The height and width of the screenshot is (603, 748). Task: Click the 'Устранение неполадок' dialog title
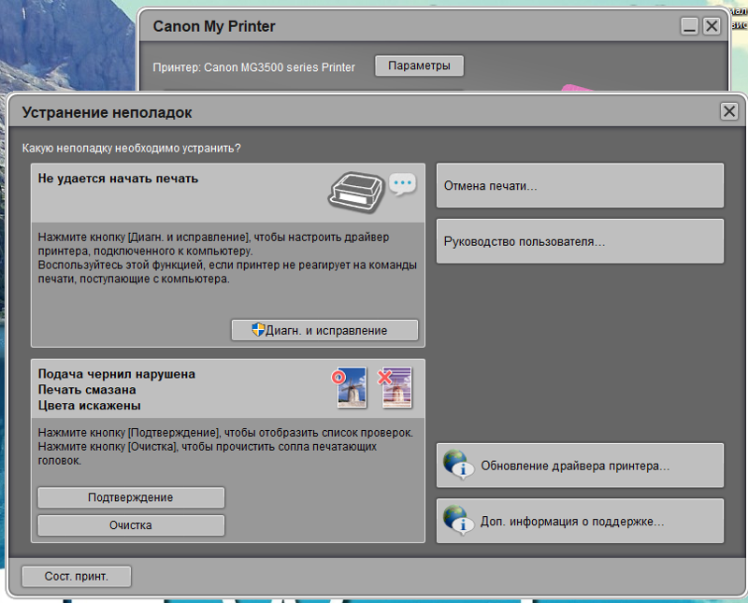pyautogui.click(x=107, y=112)
